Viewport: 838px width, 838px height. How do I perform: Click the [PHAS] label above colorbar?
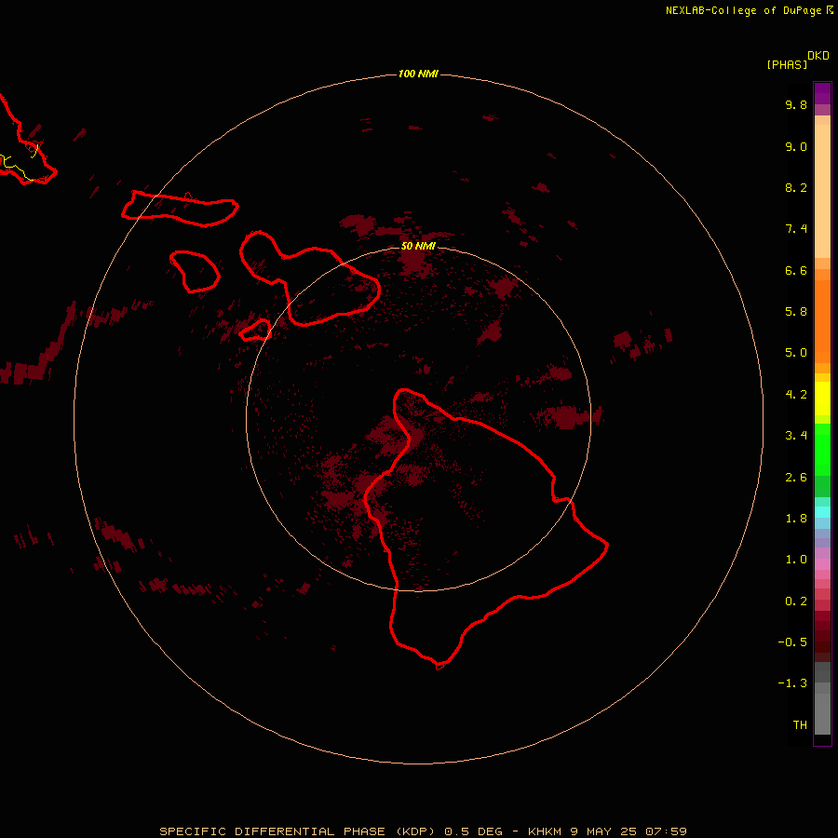click(x=787, y=64)
